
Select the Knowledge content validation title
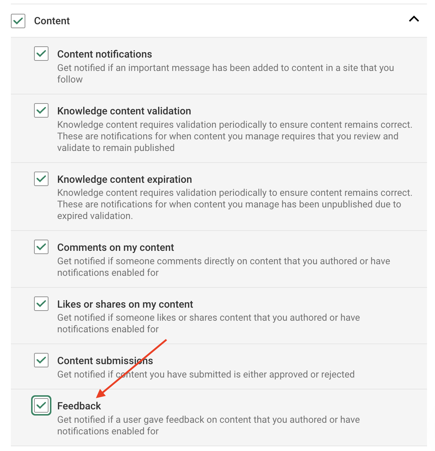point(124,111)
